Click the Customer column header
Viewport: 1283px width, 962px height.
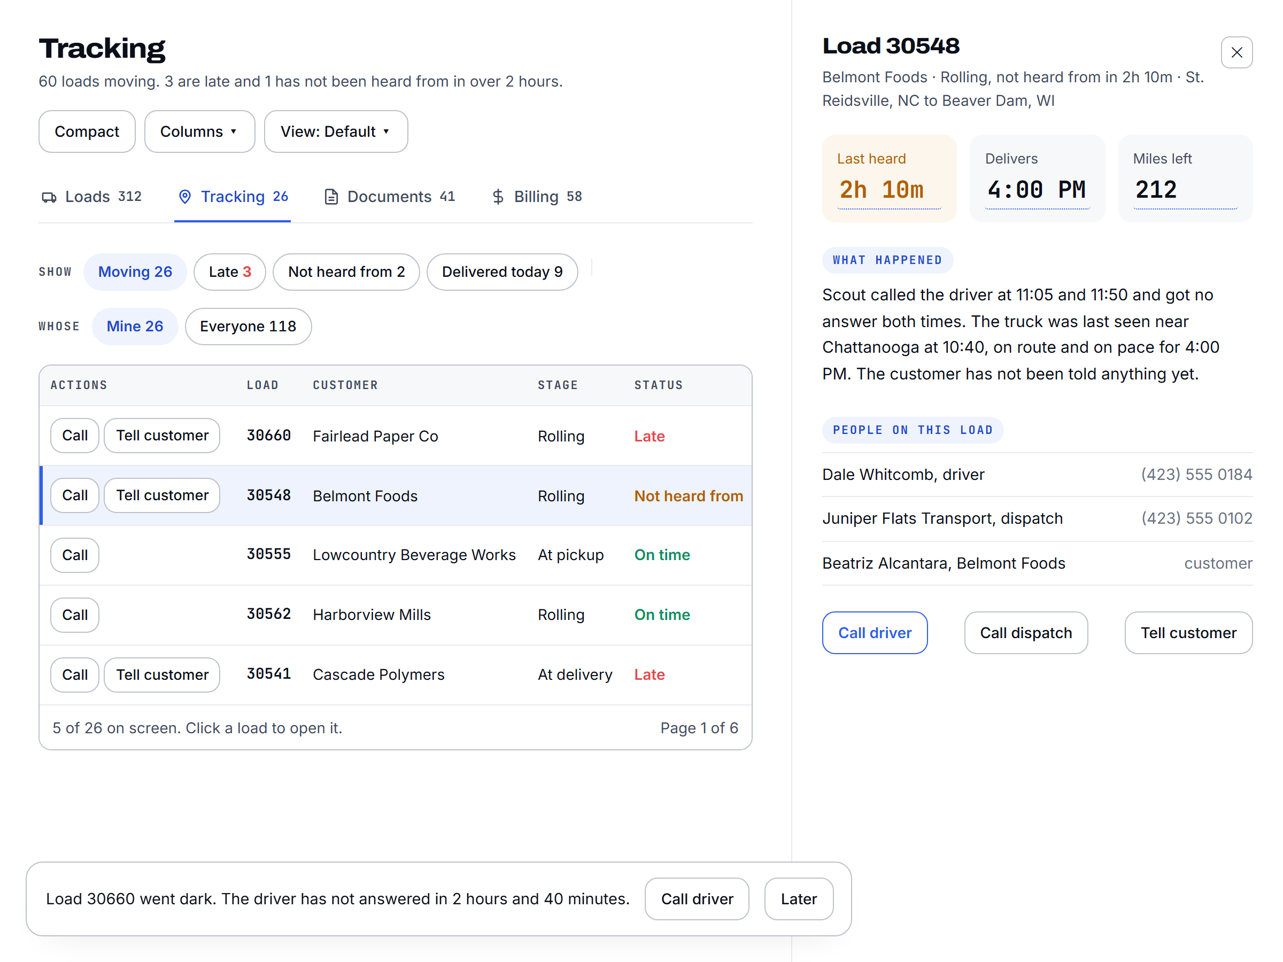pos(346,385)
